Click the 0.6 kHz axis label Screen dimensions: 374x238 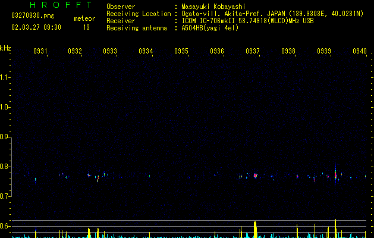(5, 226)
